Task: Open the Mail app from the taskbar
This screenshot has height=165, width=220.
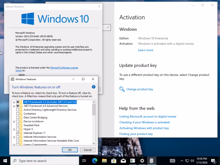Action: (x=123, y=161)
